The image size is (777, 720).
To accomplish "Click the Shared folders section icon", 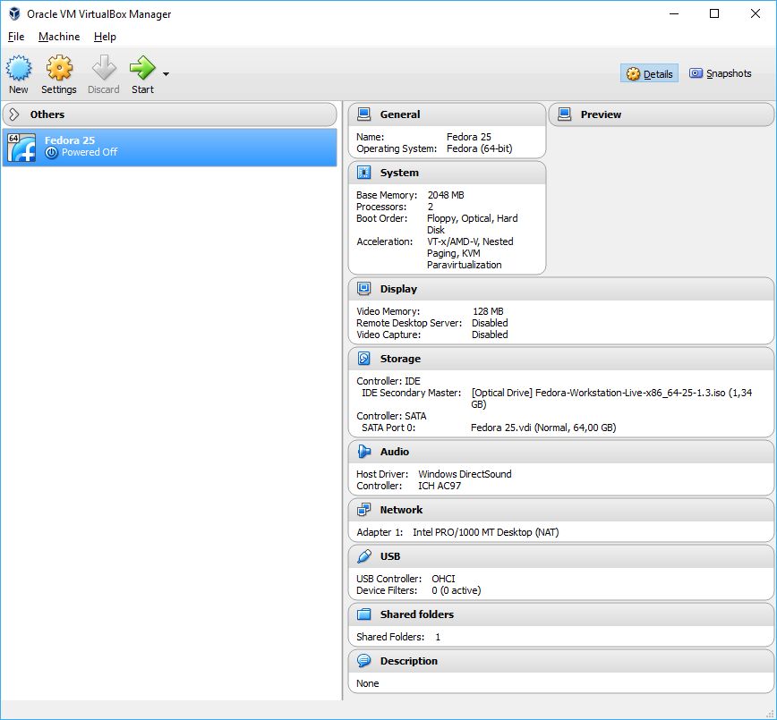I will (x=363, y=614).
